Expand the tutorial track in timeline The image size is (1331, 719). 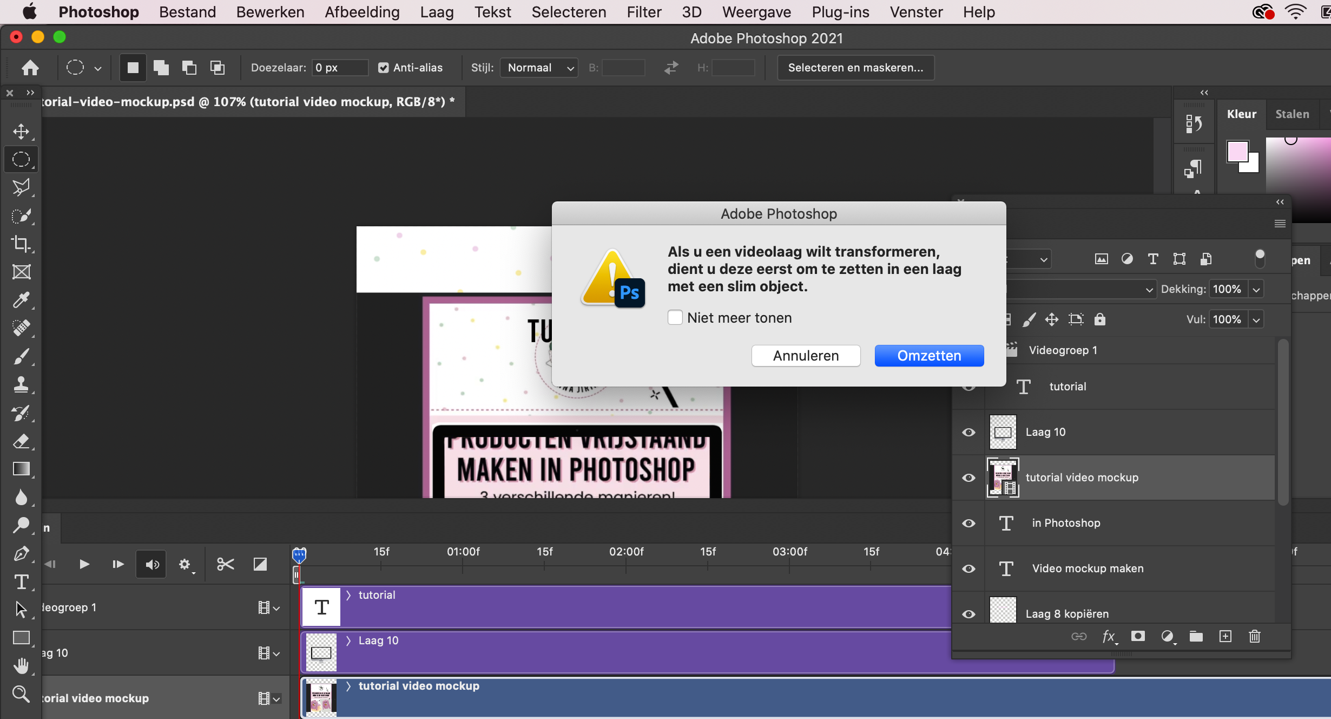tap(348, 594)
